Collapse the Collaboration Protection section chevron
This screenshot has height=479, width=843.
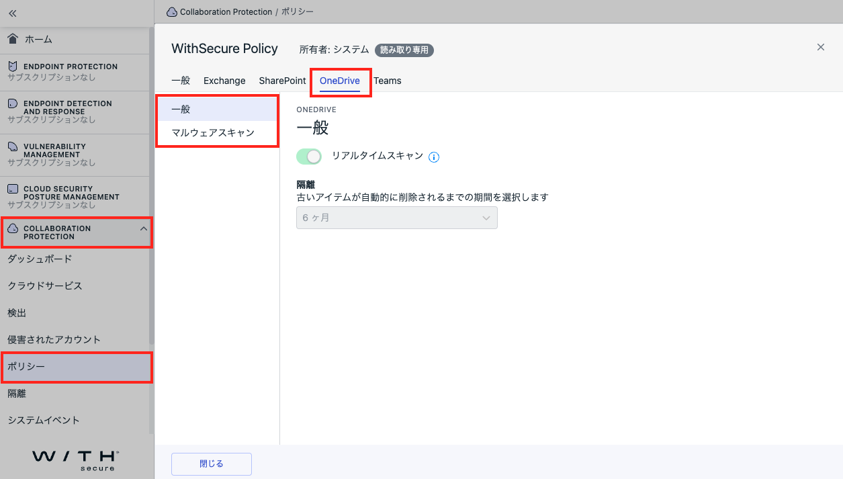pos(144,229)
